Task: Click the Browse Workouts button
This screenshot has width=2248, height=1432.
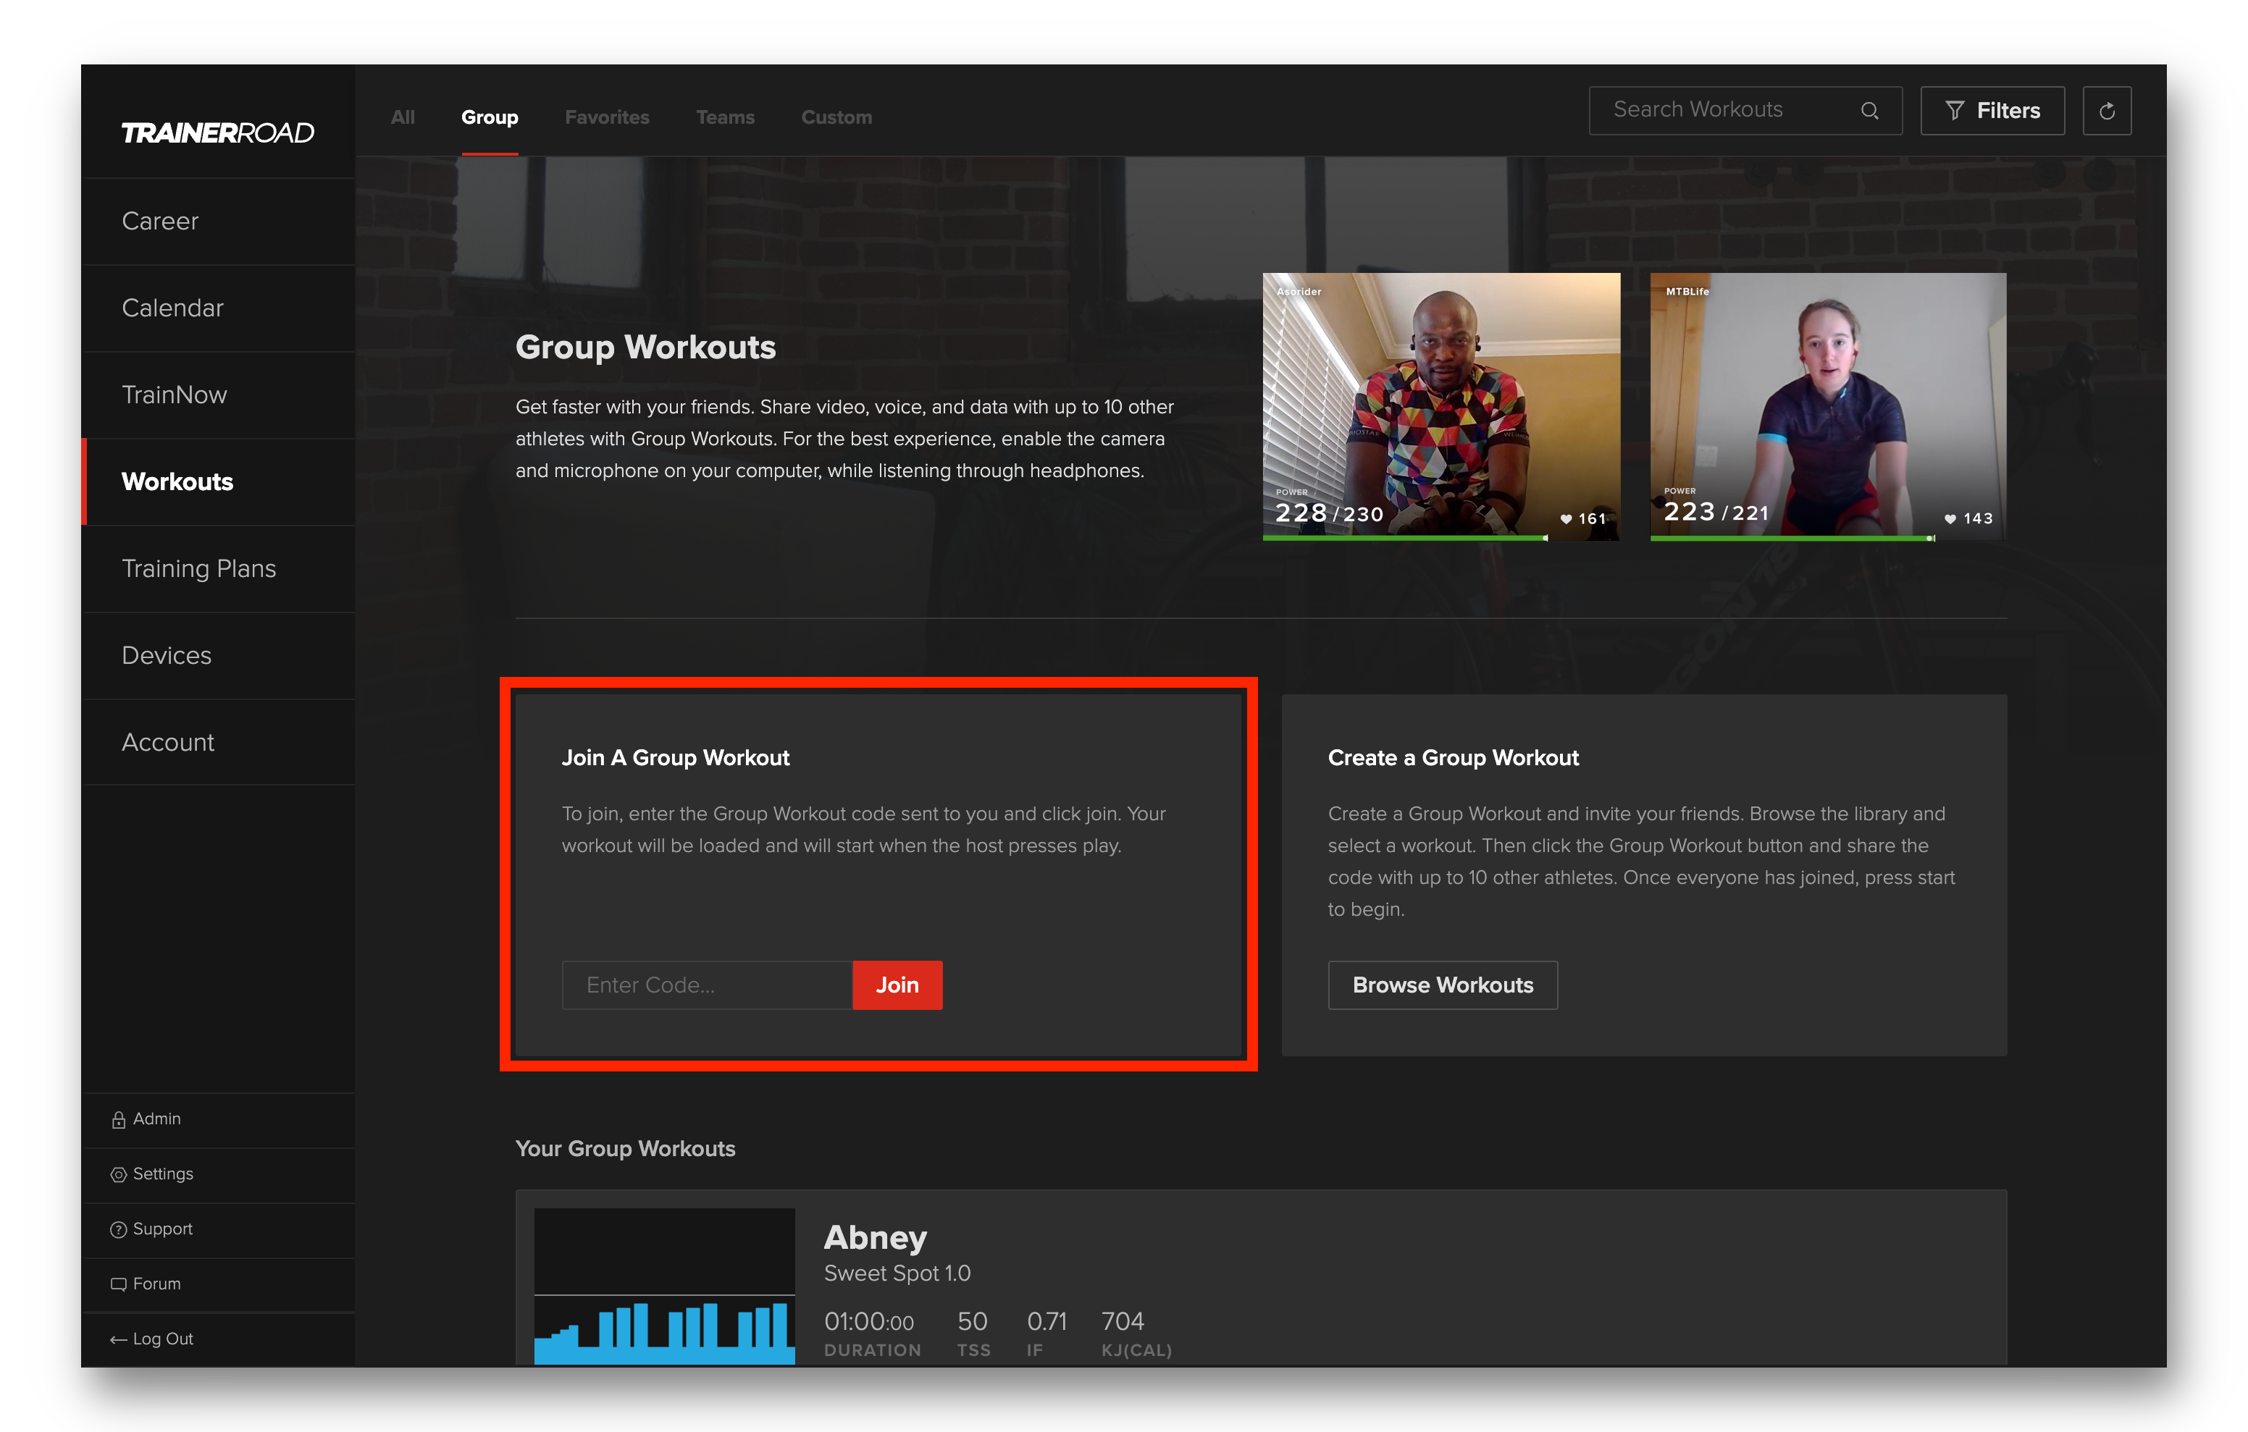Action: 1443,986
